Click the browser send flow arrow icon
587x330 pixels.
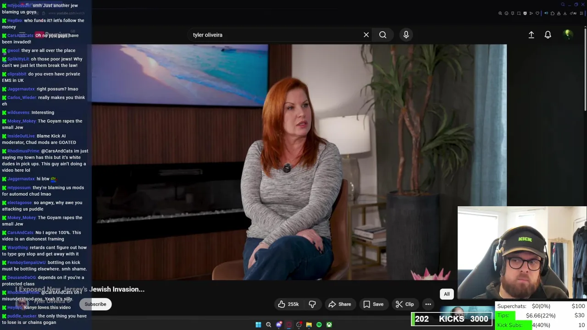(x=531, y=13)
